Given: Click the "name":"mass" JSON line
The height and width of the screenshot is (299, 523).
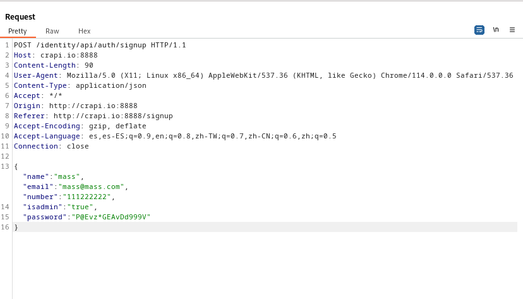Looking at the screenshot, I should 53,176.
